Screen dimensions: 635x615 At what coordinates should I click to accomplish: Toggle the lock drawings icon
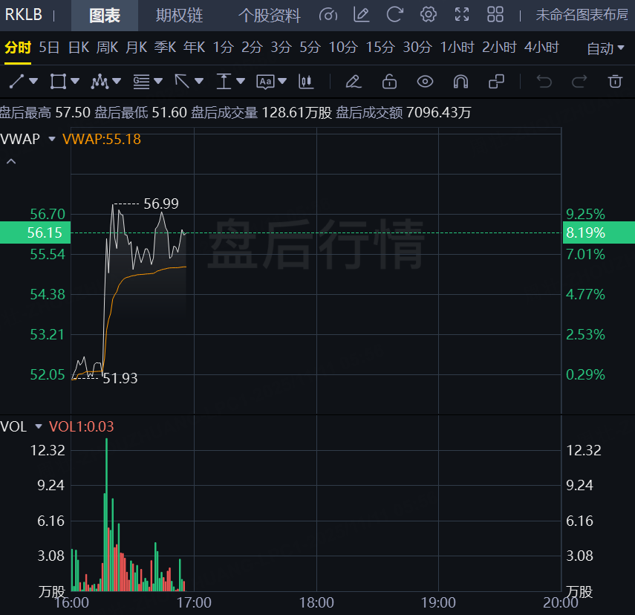389,81
